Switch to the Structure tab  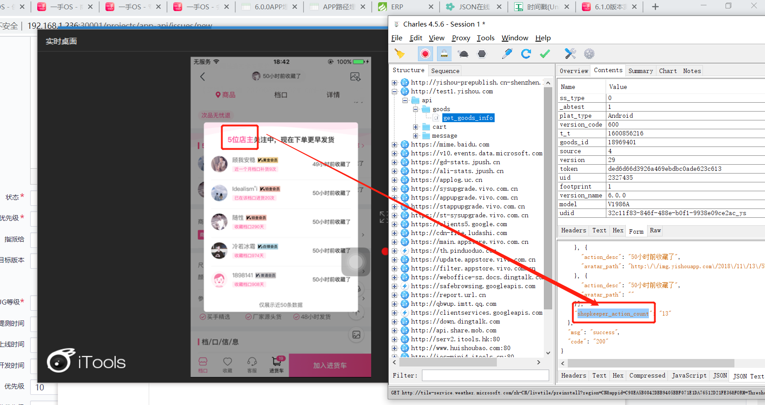pyautogui.click(x=408, y=70)
